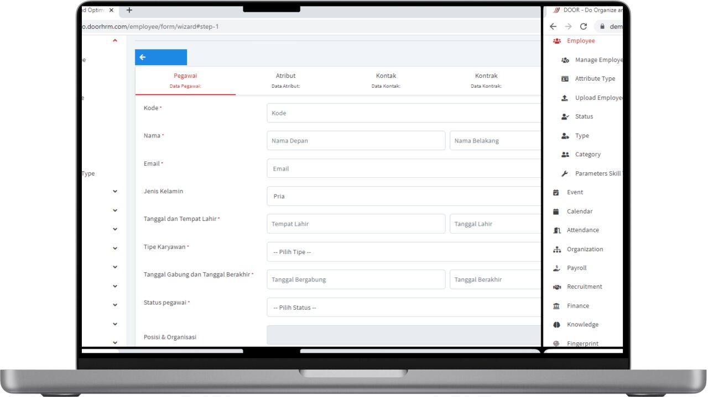Open the Status pegawai dropdown
Viewport: 708px width, 397px height.
(403, 308)
